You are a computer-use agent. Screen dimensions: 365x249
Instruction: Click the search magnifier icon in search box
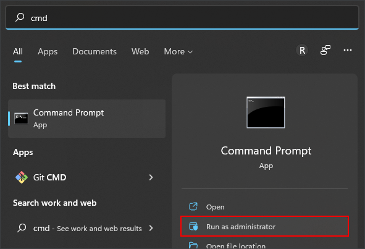point(20,17)
